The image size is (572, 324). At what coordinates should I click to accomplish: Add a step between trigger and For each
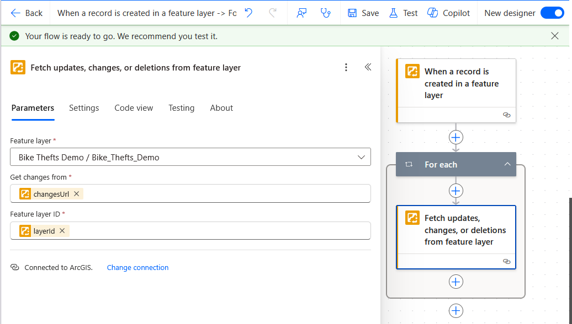(456, 137)
